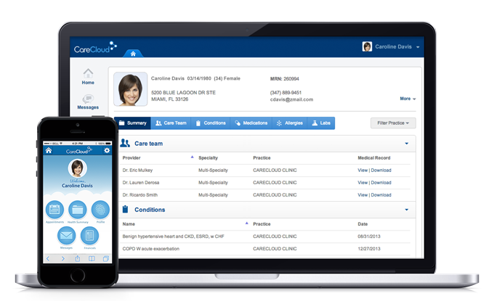Screen dimensions: 494x301
Task: Sort conditions by Name column
Action: [x=129, y=224]
